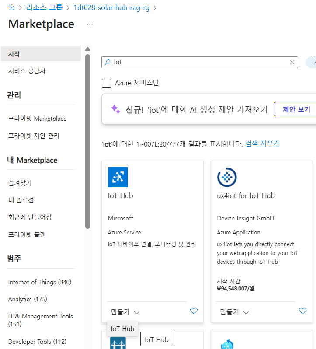Click the IoT Hub blue tile icon
The image size is (316, 349).
[118, 177]
